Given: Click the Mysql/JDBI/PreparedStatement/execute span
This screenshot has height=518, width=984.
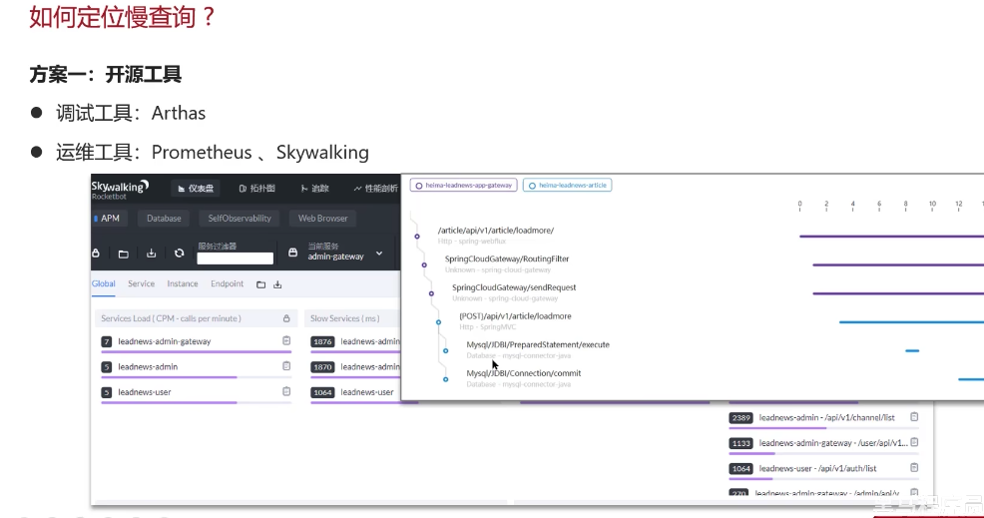Looking at the screenshot, I should tap(538, 344).
